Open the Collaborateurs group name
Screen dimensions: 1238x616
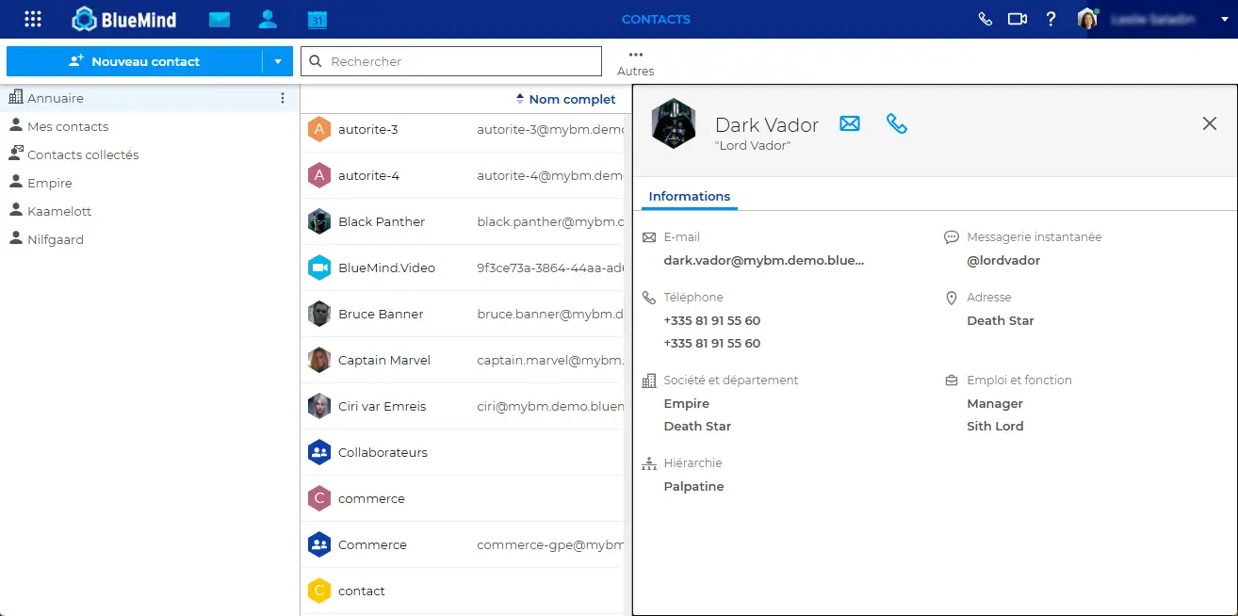(x=383, y=452)
